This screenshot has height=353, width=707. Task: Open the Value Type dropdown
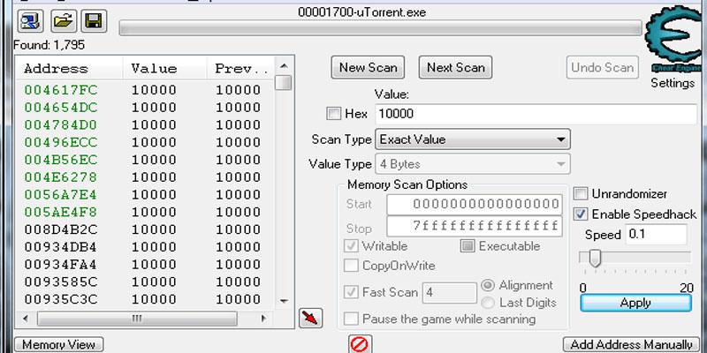(x=473, y=164)
